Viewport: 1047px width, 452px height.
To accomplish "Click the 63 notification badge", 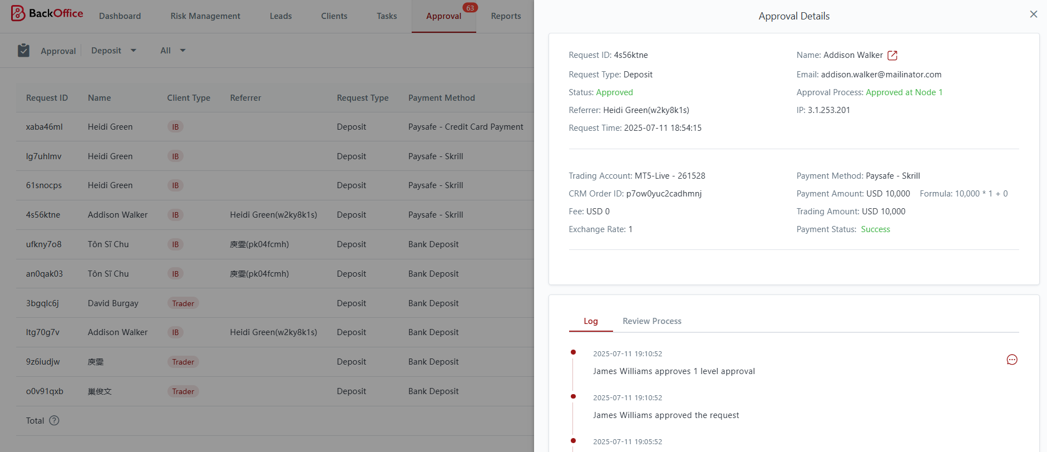I will [x=470, y=8].
